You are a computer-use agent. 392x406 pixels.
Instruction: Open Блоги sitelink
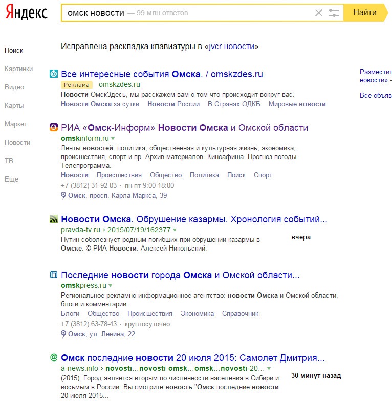point(70,314)
